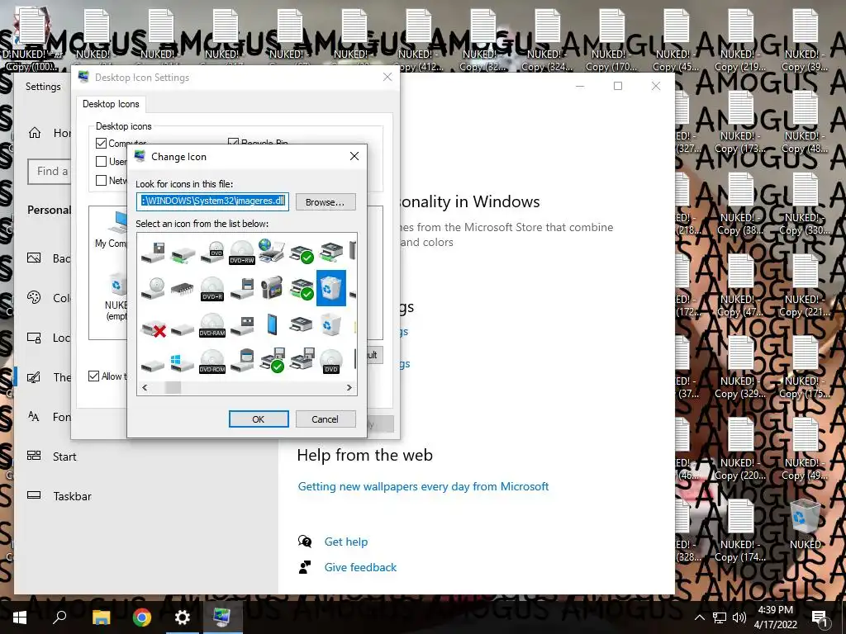Click the icon file path field

(x=212, y=201)
